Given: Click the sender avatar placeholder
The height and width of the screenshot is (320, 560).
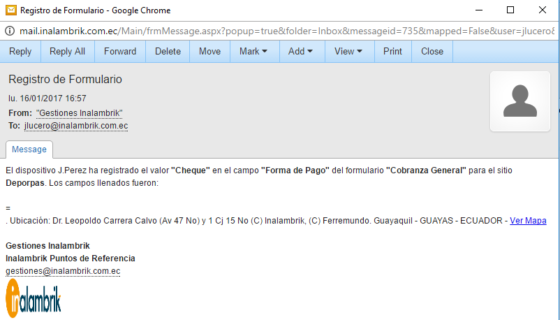Looking at the screenshot, I should 520,101.
